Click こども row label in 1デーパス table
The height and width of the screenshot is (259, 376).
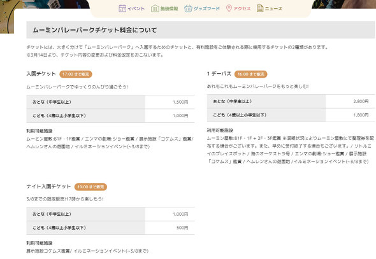tap(240, 115)
